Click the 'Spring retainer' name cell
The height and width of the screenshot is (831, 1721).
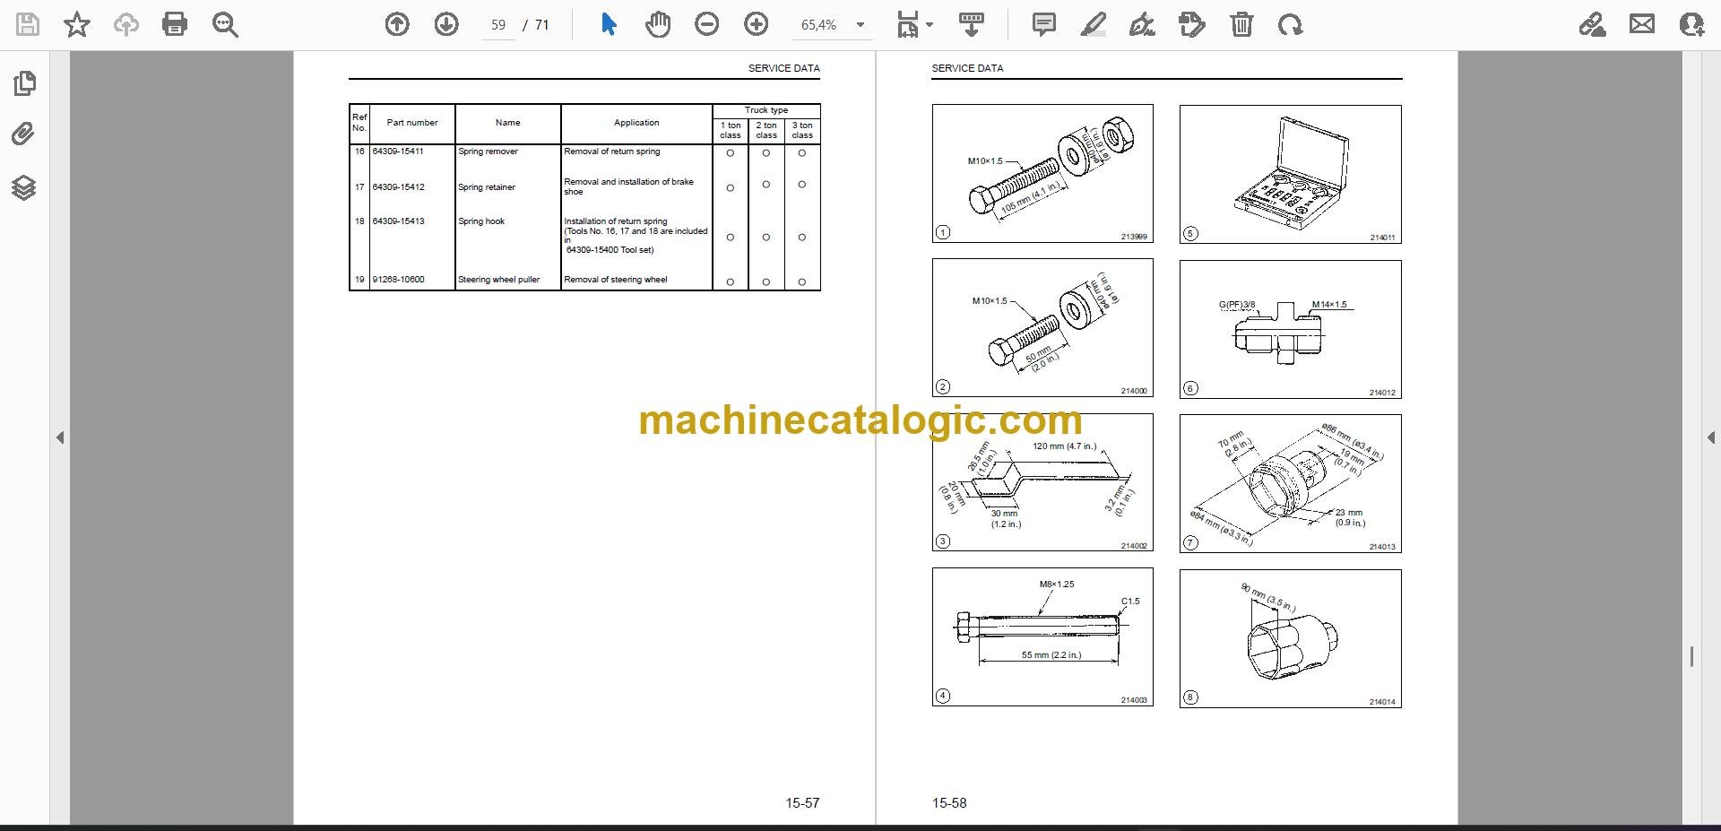coord(487,187)
